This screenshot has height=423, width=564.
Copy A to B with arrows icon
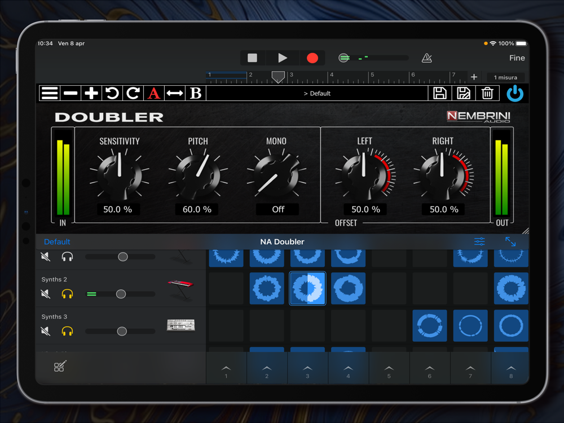[175, 93]
